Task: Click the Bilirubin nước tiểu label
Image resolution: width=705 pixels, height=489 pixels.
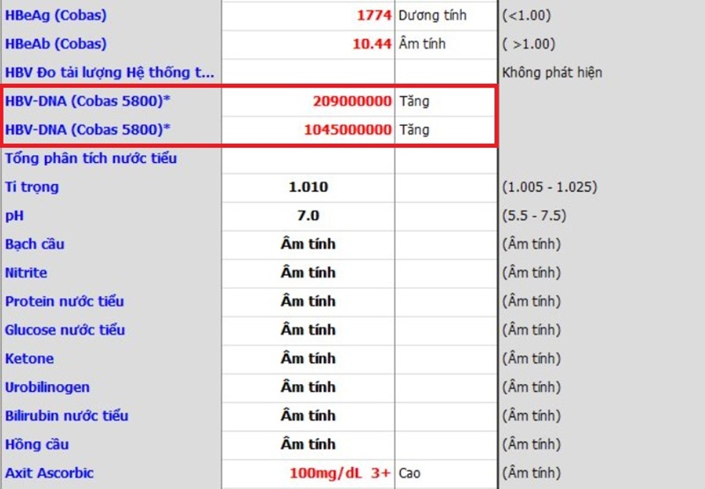Action: [66, 416]
